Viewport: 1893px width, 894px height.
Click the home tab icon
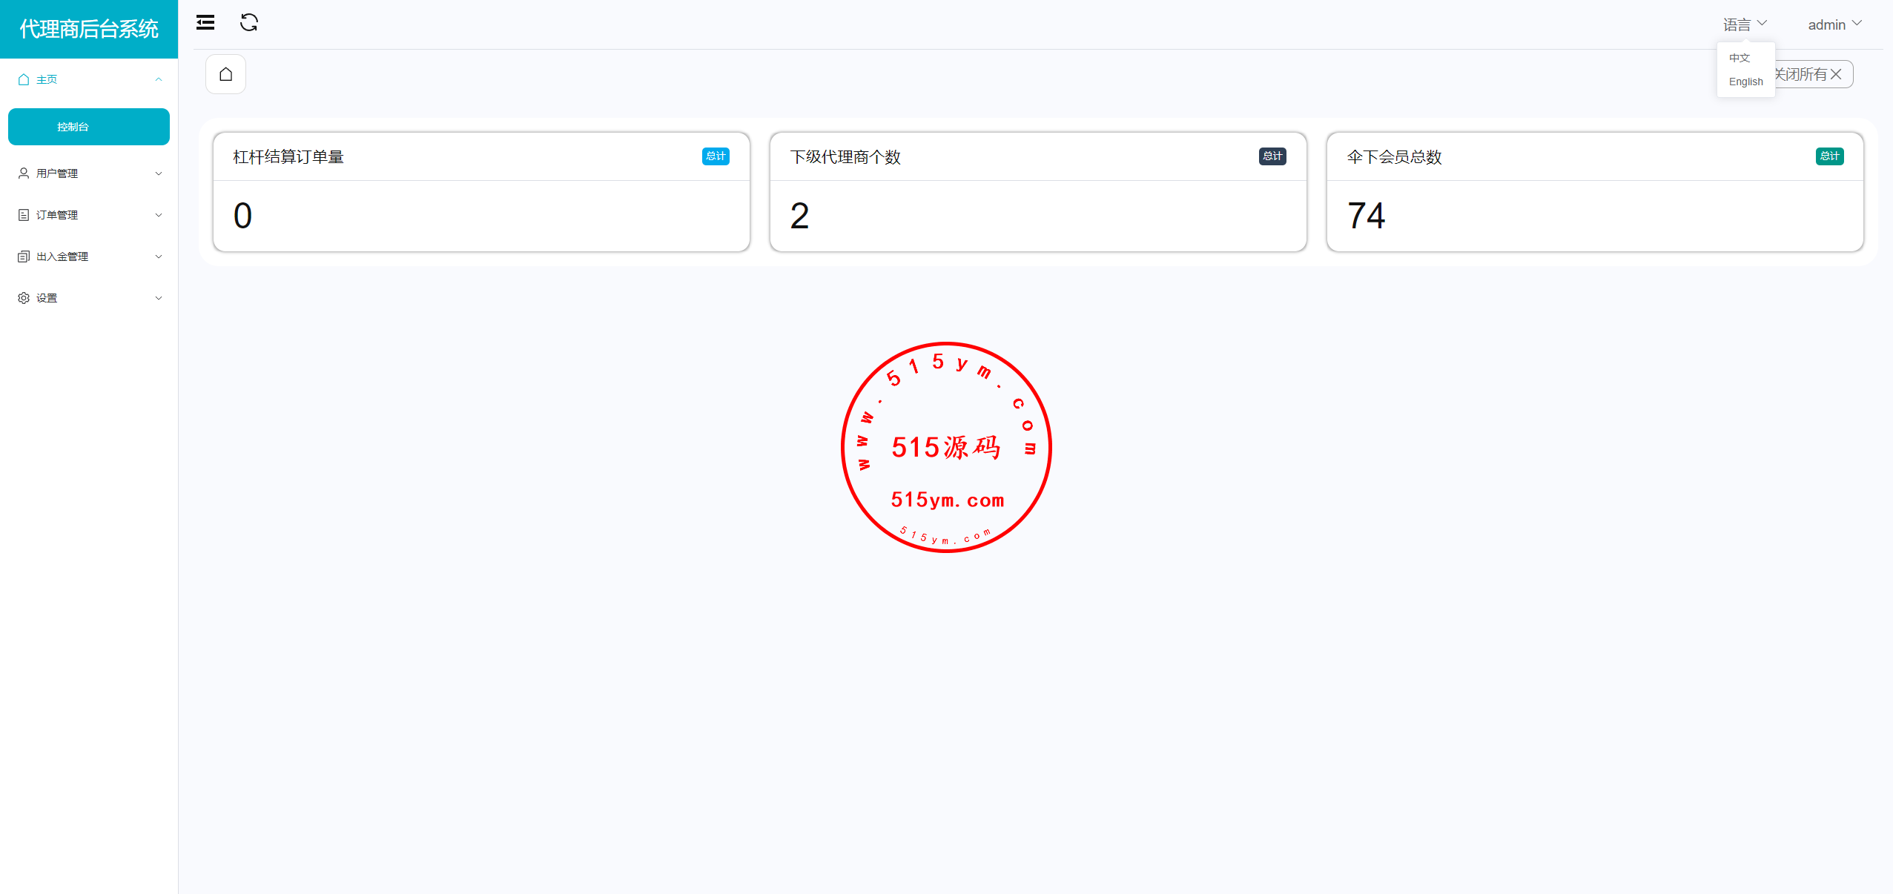coord(226,74)
